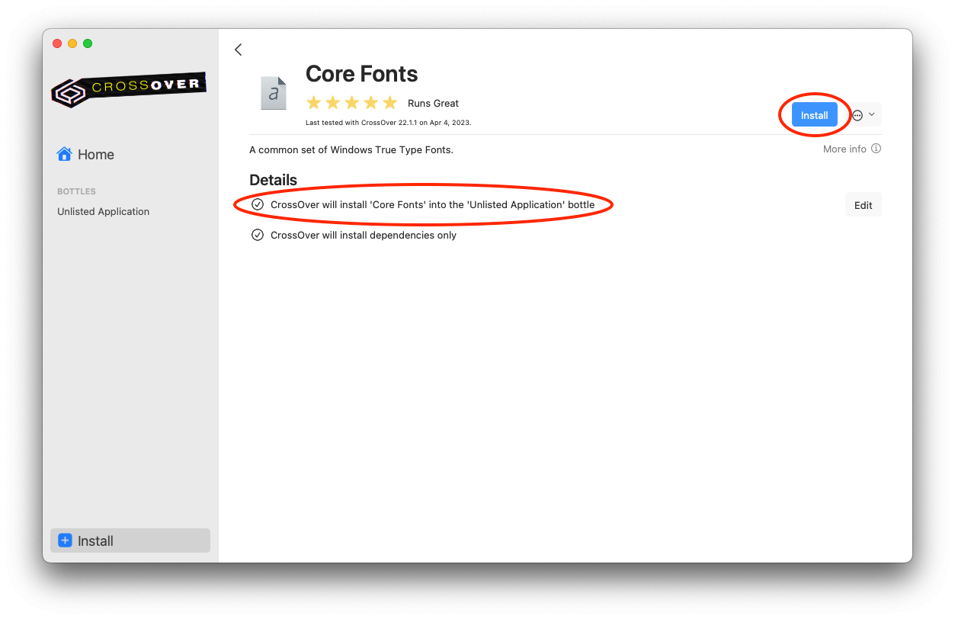
Task: Expand the dropdown arrow next to ellipsis
Action: [872, 114]
